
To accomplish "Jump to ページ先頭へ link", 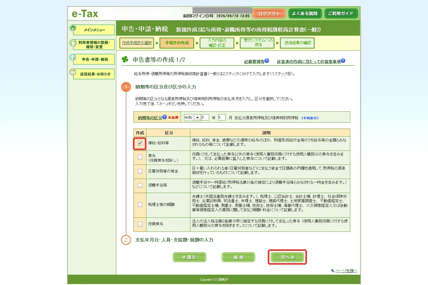I will pos(346,271).
